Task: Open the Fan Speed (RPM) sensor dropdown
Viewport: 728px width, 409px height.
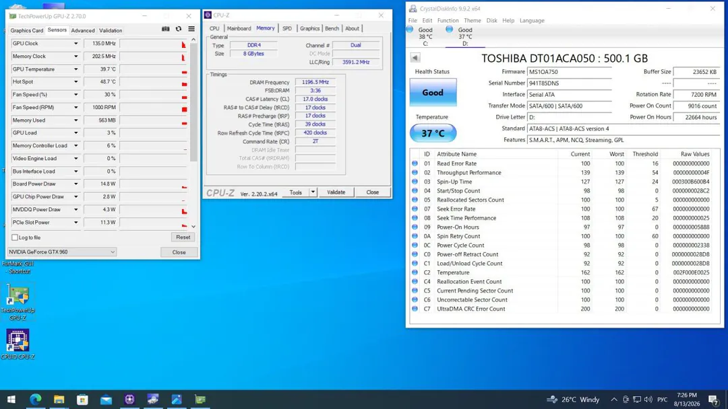Action: pos(75,107)
